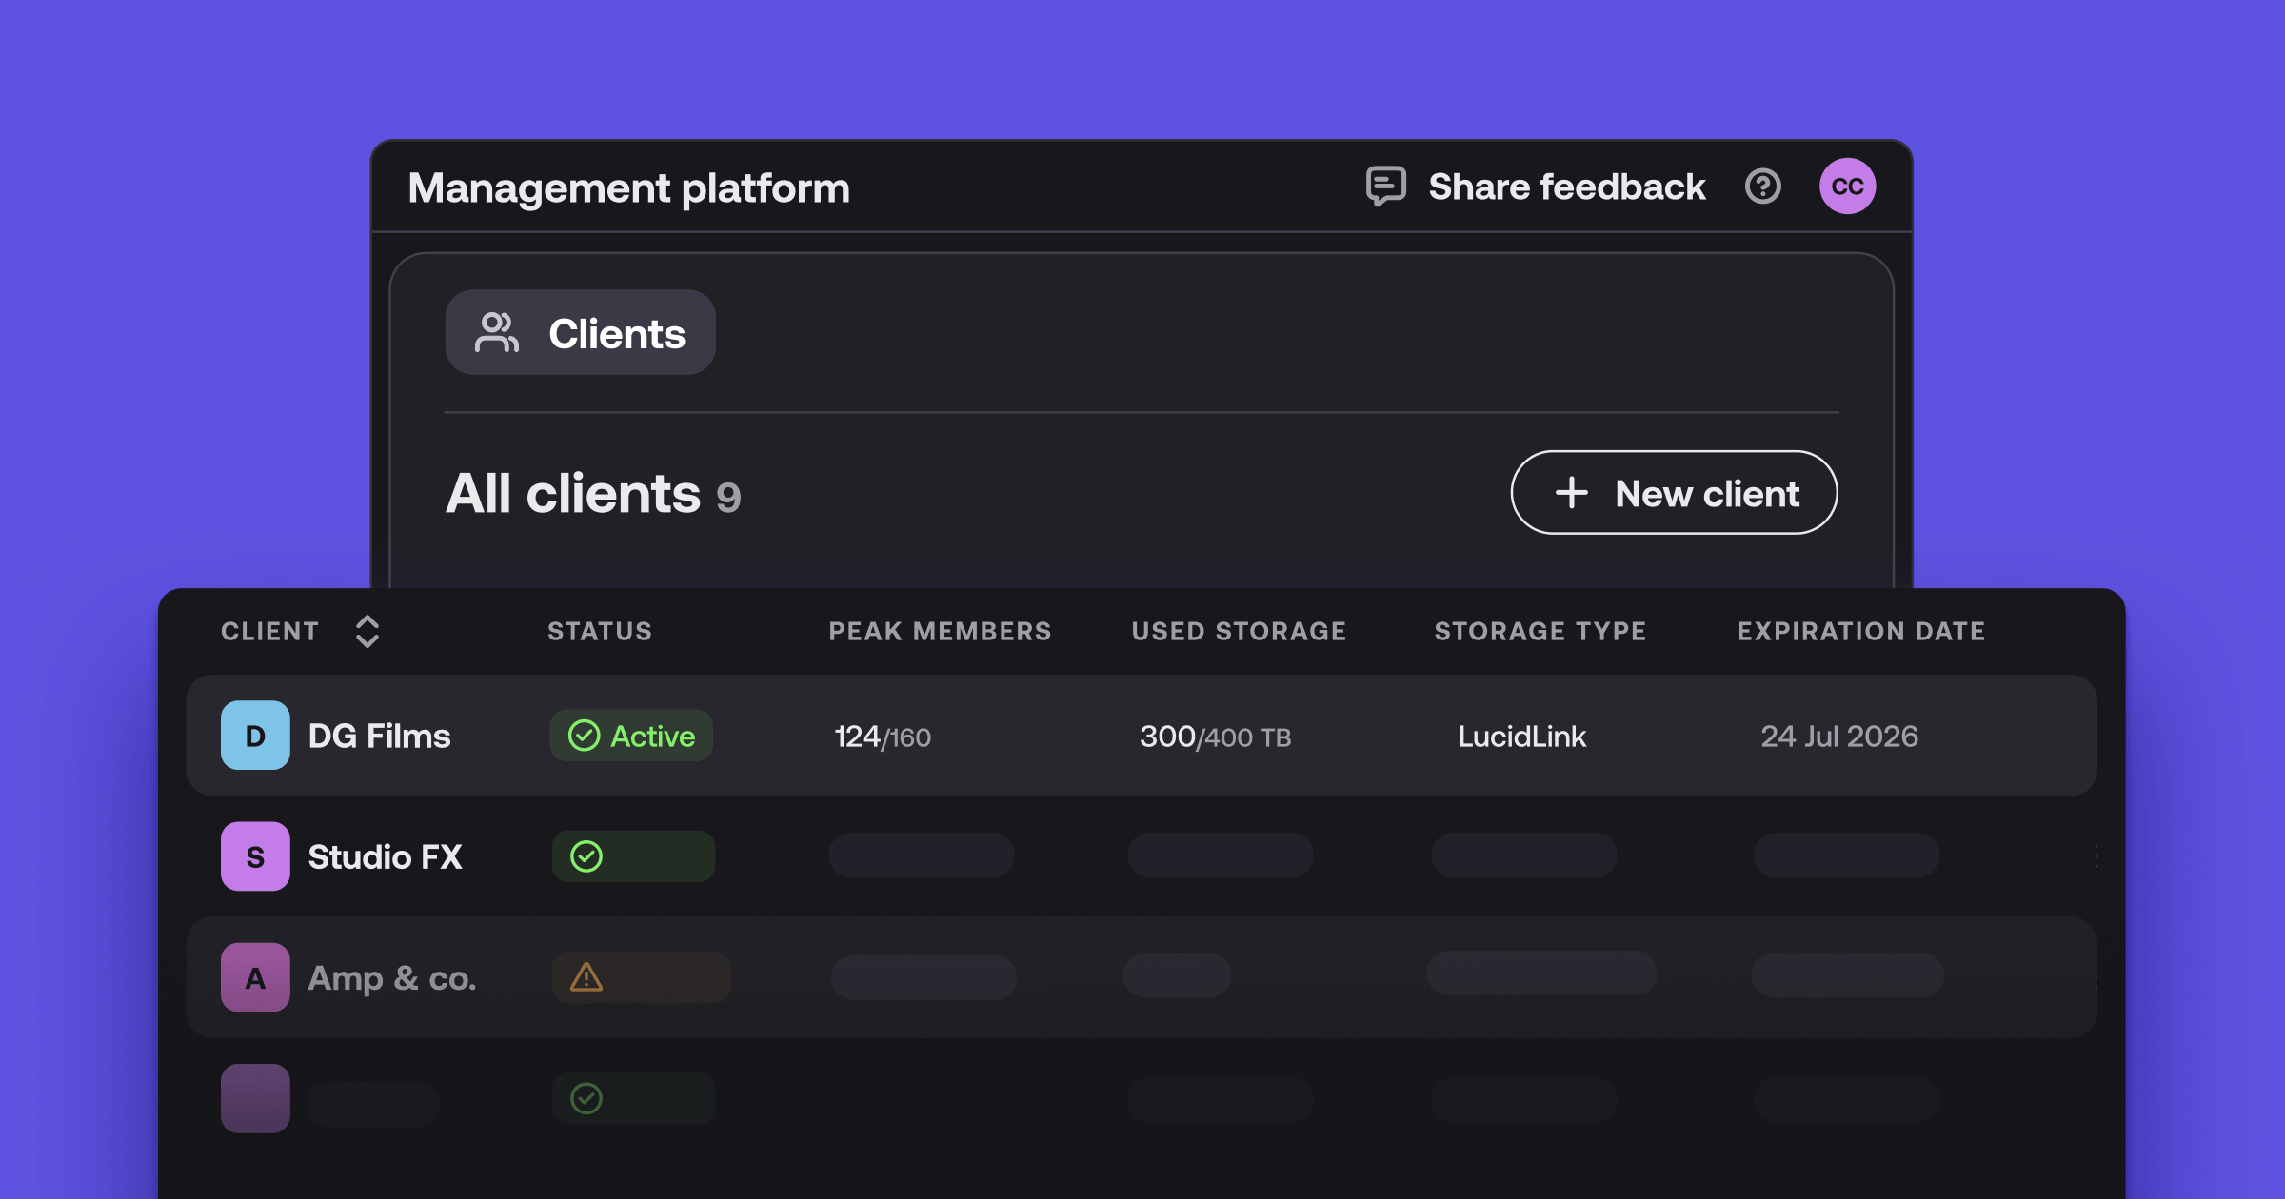Click the Management platform title
Viewport: 2285px width, 1199px height.
click(628, 188)
